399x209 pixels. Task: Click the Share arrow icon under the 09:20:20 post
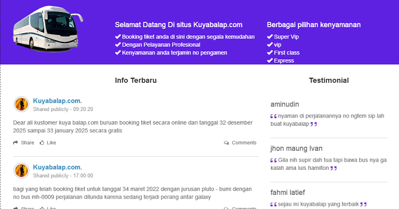tap(15, 143)
